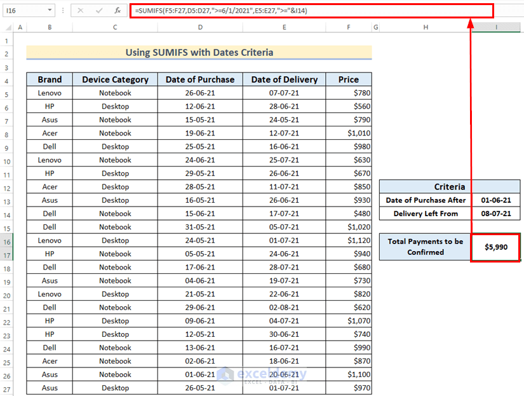Click the title cell Using SUMIFS with Dates Criteria
This screenshot has width=524, height=396.
coord(199,53)
